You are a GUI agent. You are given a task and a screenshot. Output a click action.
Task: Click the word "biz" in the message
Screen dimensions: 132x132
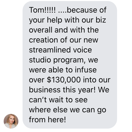click(101, 20)
